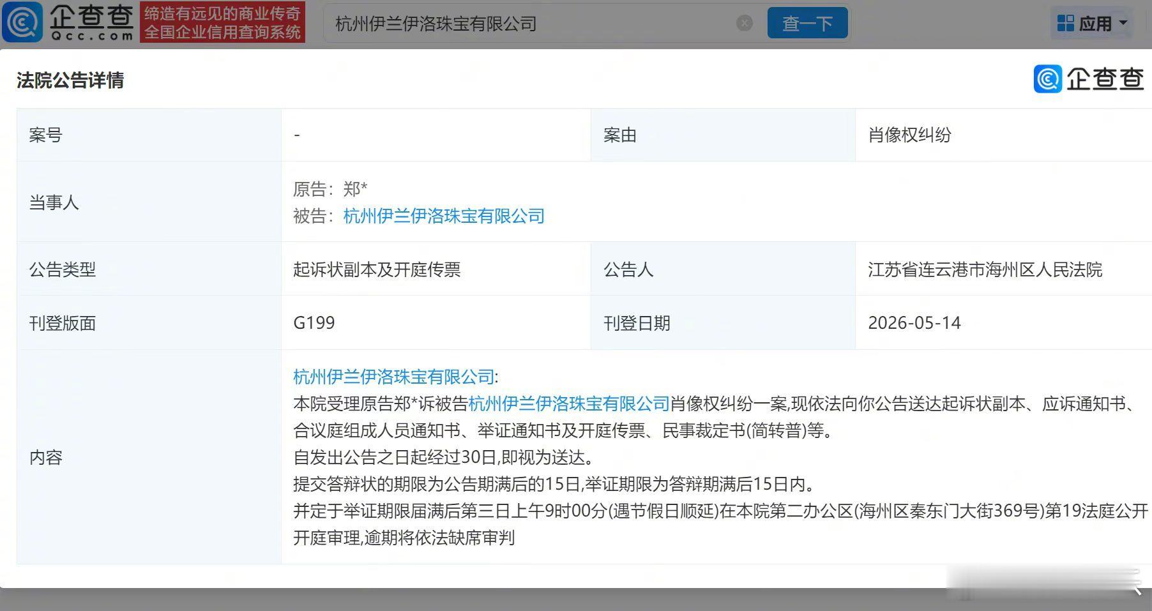
Task: Click the 查一下 search button
Action: click(807, 24)
